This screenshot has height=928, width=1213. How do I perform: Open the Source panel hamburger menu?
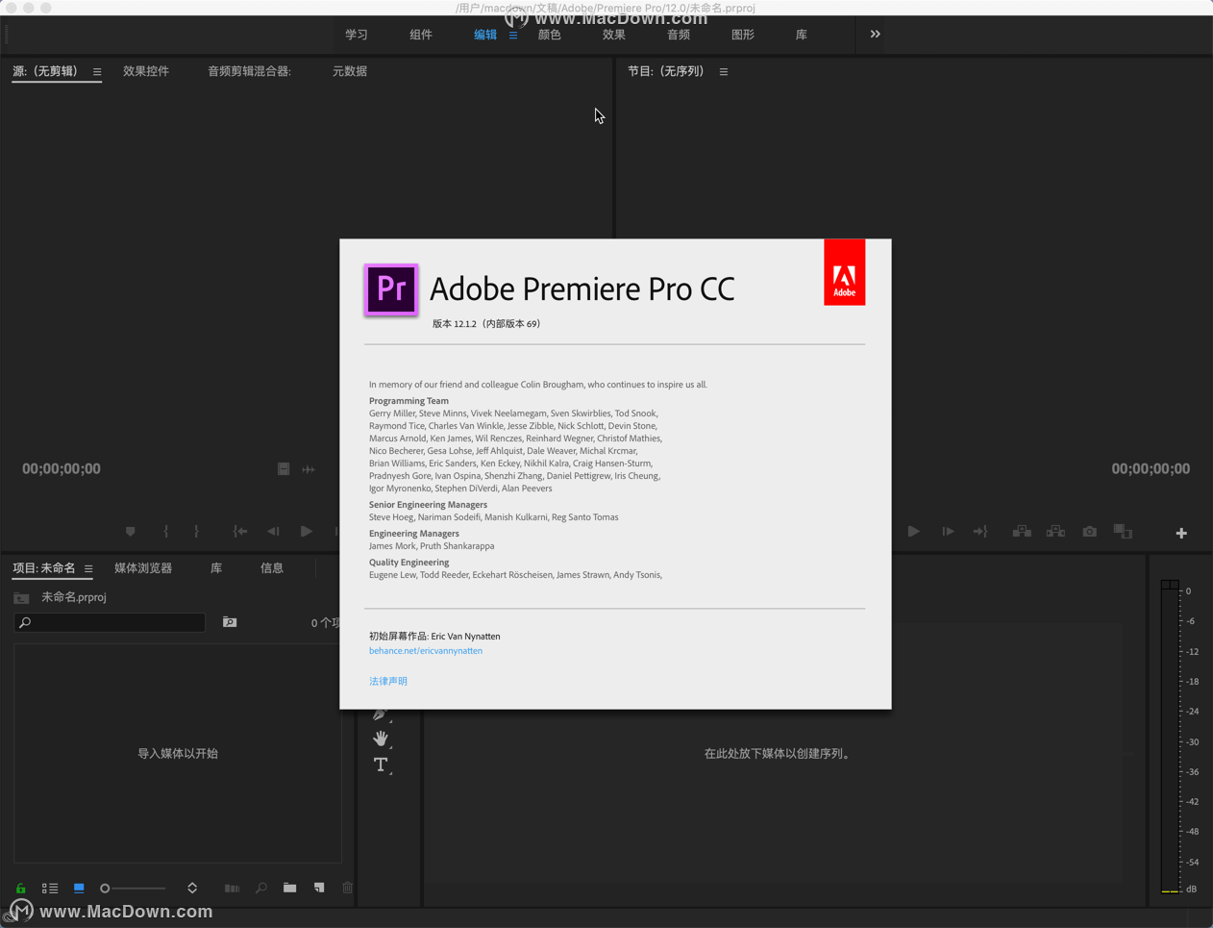point(97,72)
